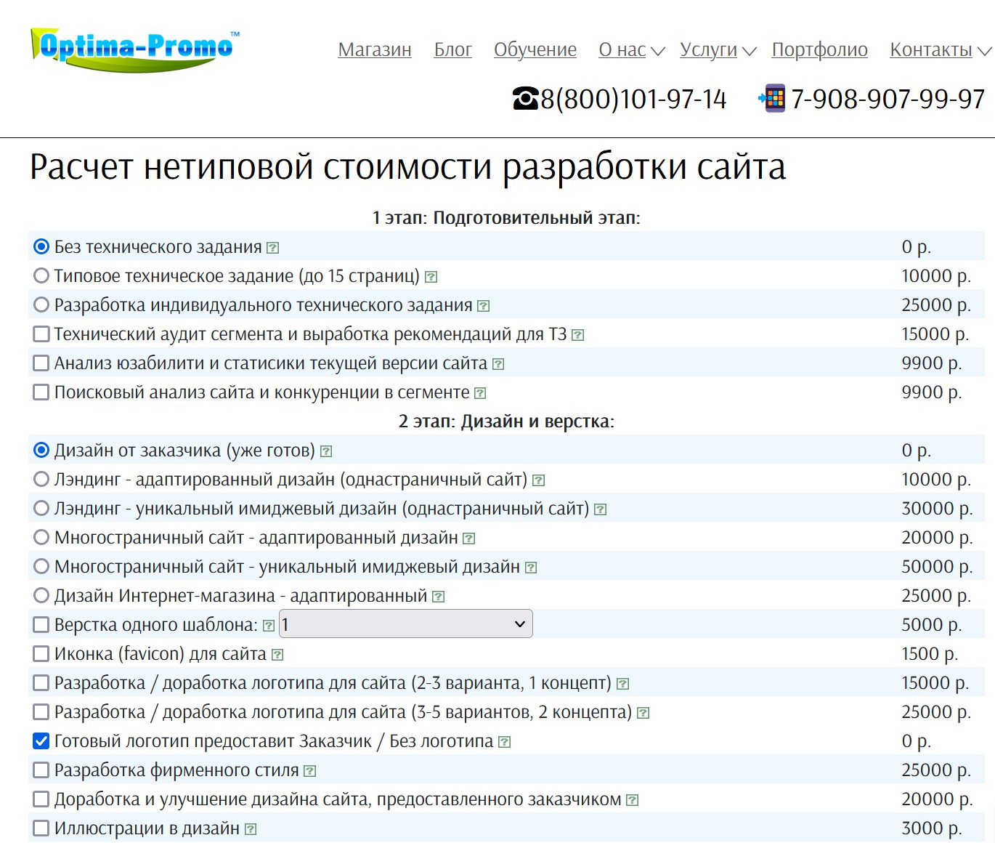Call number 8(800)101-97-14 link
Screen dimensions: 995x843
pos(633,99)
